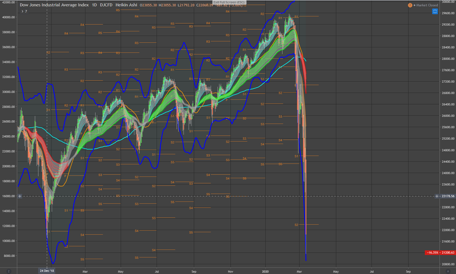Click the Jul 2019 label on time axis
This screenshot has height=274, width=456.
pyautogui.click(x=157, y=271)
